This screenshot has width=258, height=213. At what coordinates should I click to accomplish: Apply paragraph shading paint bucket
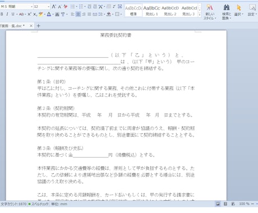point(109,14)
